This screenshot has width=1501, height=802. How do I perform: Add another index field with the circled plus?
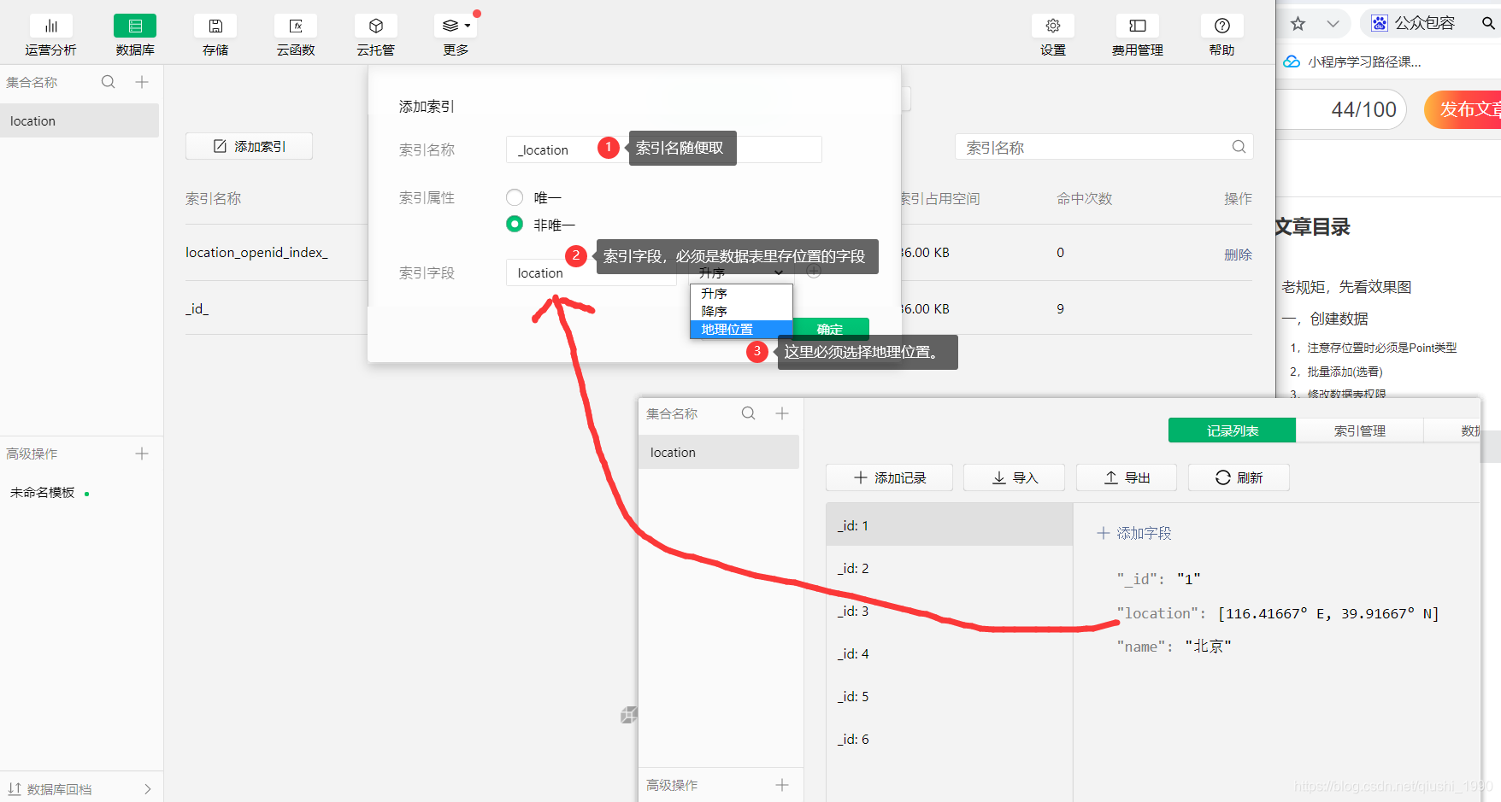point(814,271)
